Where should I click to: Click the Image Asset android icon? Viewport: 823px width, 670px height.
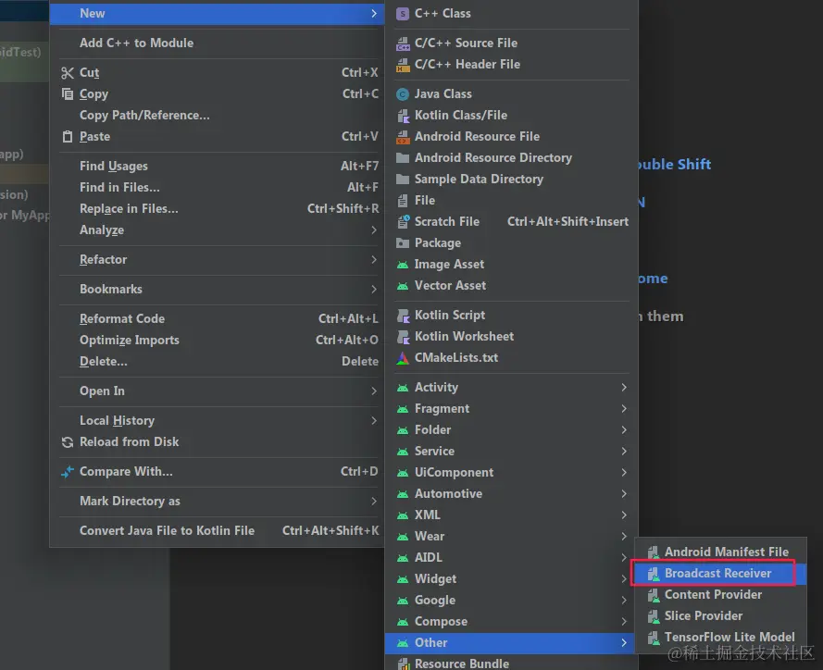click(x=403, y=265)
